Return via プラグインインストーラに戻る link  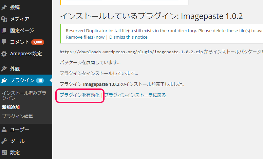tap(135, 95)
